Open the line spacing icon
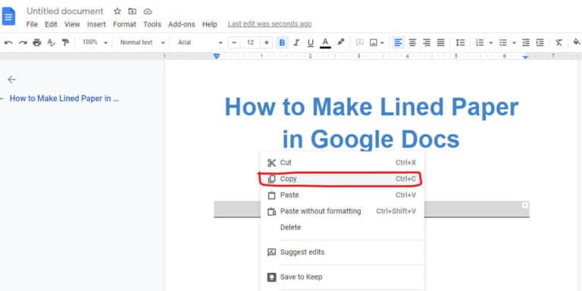Image resolution: width=582 pixels, height=291 pixels. pyautogui.click(x=460, y=42)
